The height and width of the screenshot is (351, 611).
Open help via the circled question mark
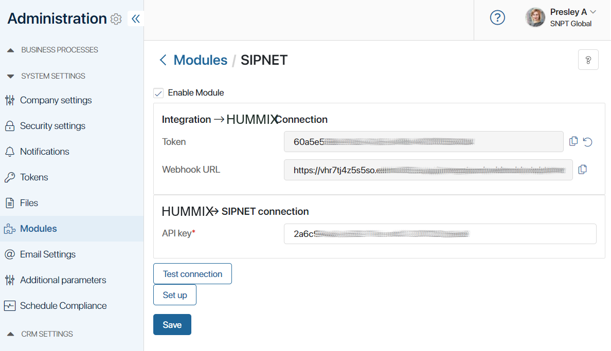coord(497,17)
